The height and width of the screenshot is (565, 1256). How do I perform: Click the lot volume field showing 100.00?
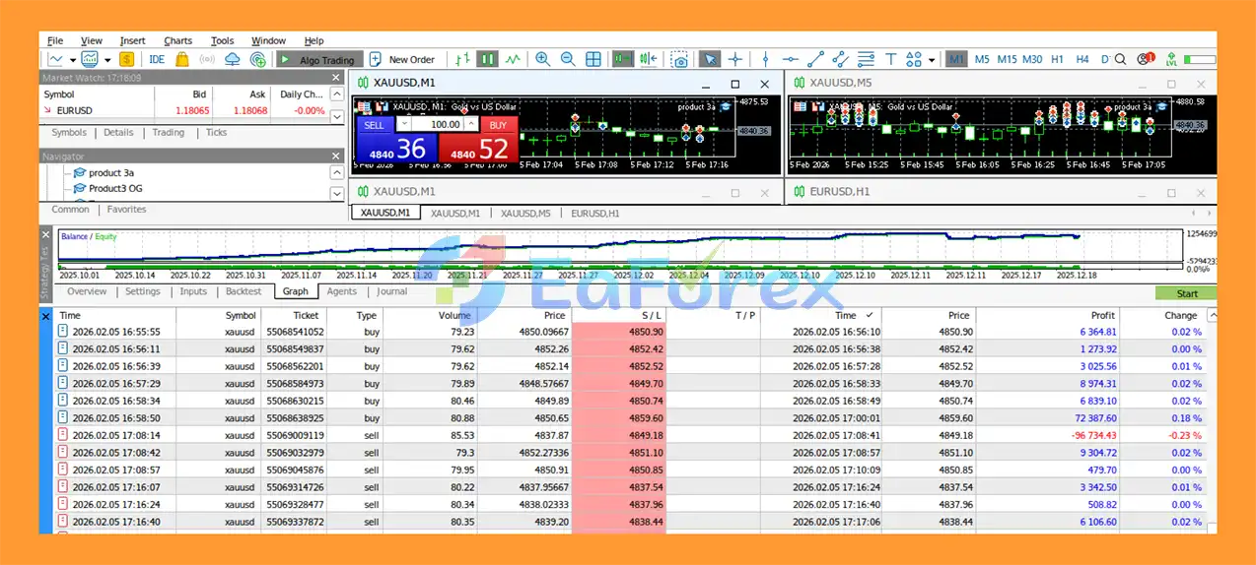tap(436, 124)
